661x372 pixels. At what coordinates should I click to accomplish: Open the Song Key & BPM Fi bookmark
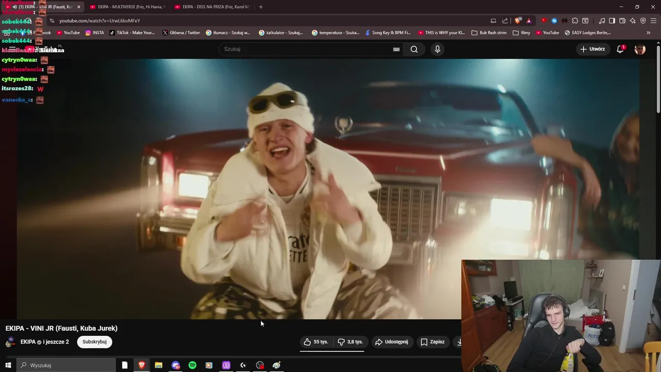click(387, 33)
